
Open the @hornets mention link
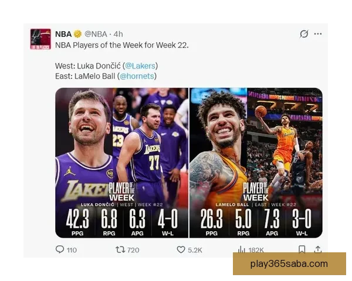tap(137, 76)
